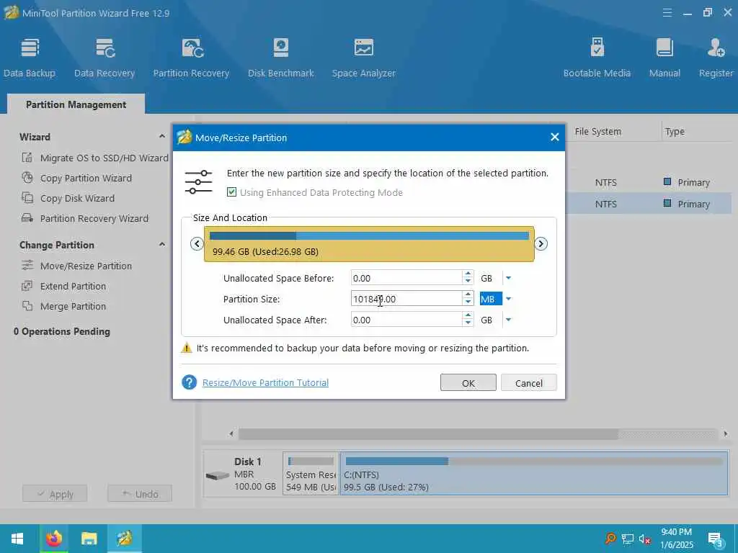This screenshot has width=738, height=553.
Task: Click the Disk 1 drive icon
Action: [217, 475]
